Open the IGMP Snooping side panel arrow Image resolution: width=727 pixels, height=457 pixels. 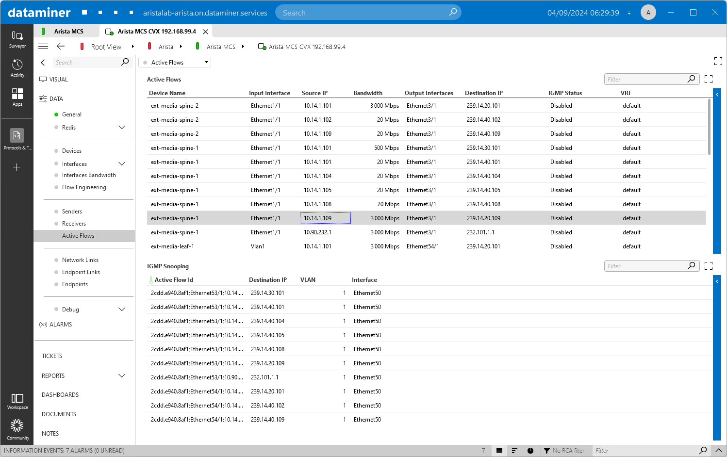717,281
